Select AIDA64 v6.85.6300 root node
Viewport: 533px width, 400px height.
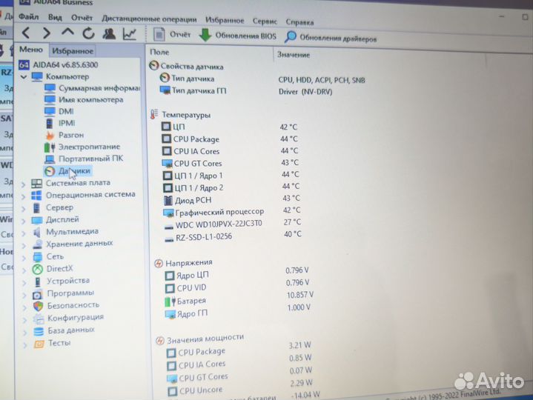(59, 64)
